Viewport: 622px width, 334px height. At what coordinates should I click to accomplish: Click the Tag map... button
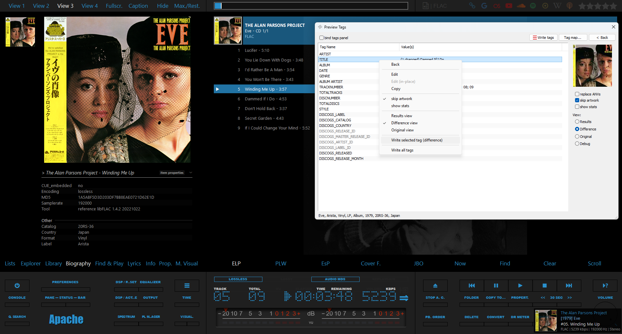[572, 38]
